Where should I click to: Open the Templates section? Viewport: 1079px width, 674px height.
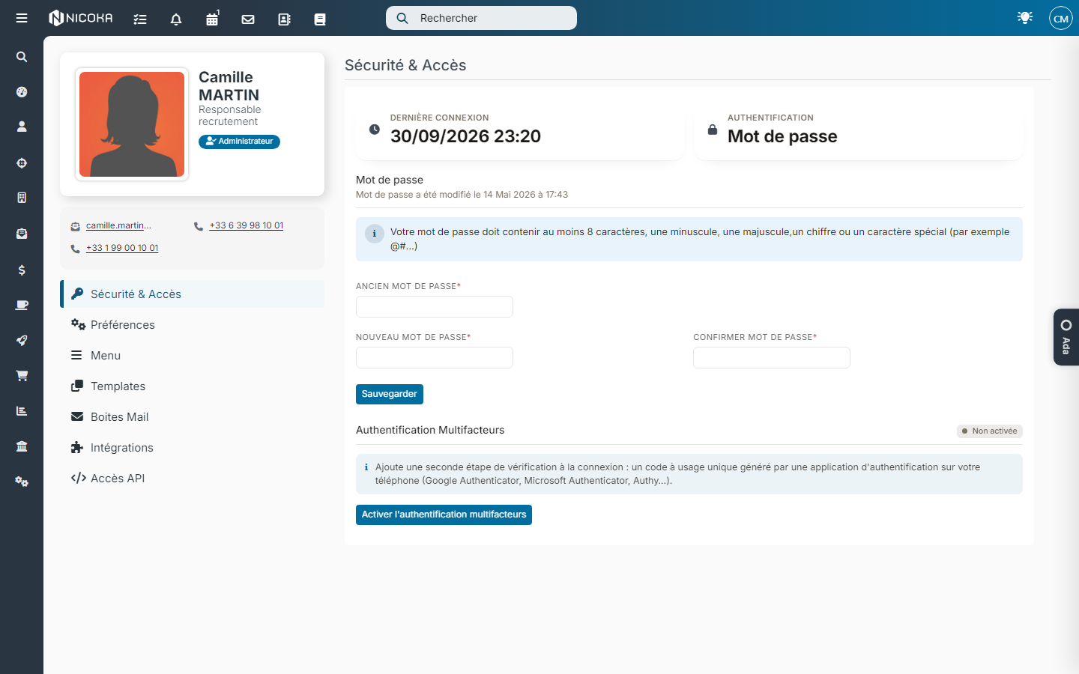(x=193, y=386)
